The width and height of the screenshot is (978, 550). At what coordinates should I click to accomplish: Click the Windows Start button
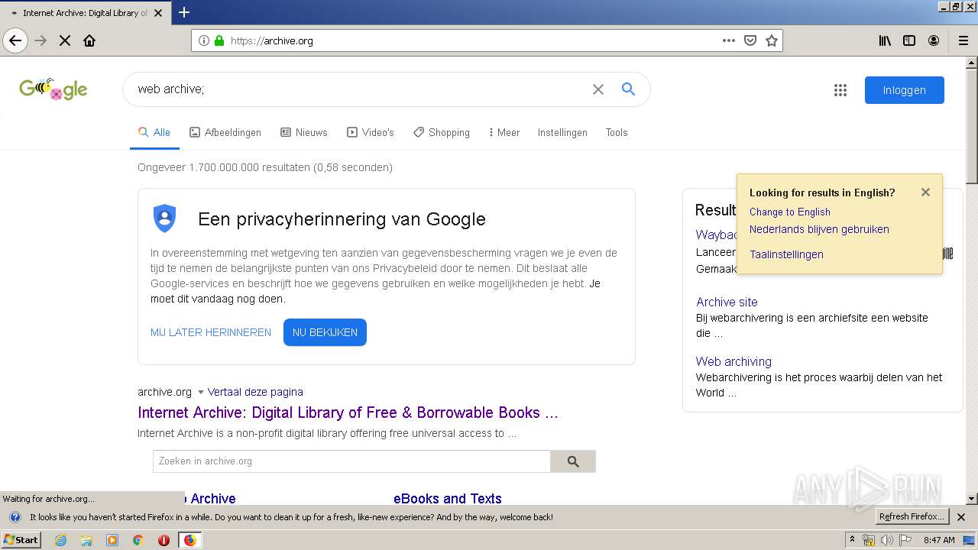pyautogui.click(x=21, y=540)
